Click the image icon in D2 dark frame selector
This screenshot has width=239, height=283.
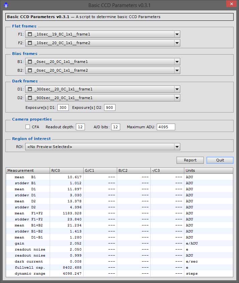tap(30, 98)
